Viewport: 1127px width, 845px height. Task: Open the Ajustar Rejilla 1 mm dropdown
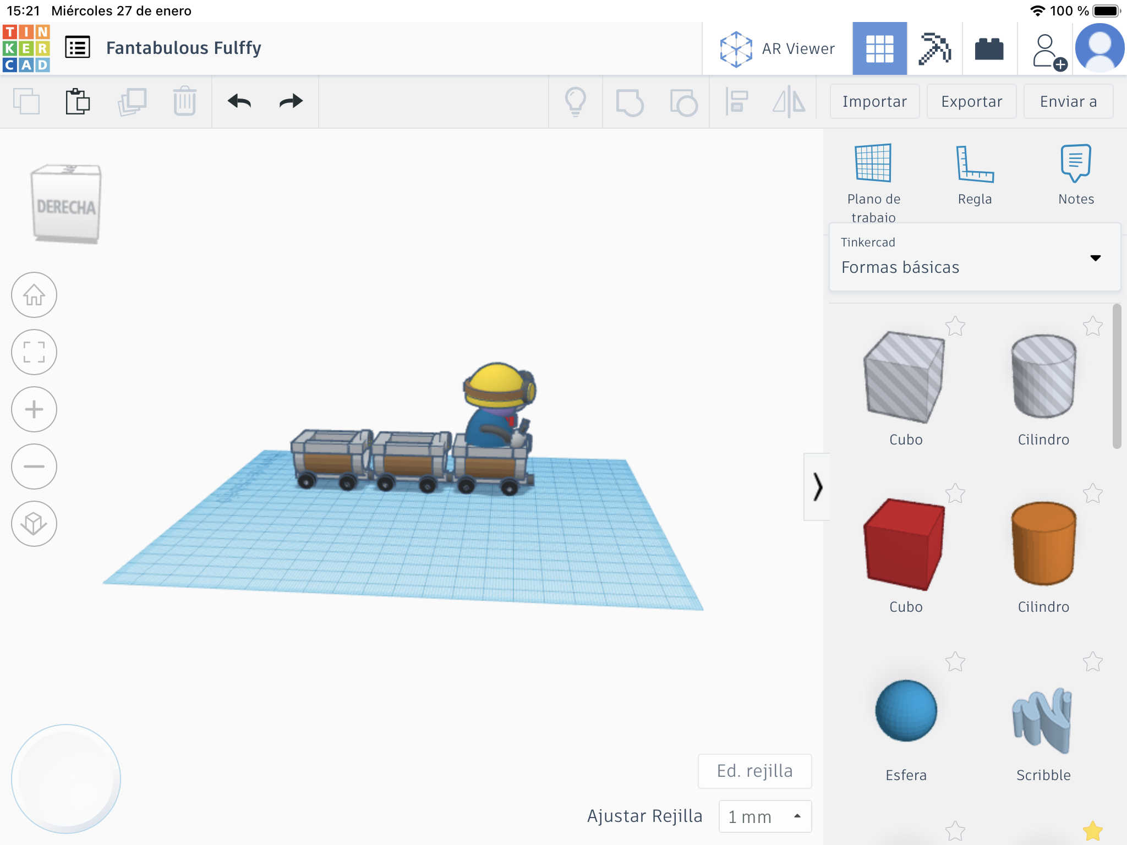tap(764, 816)
